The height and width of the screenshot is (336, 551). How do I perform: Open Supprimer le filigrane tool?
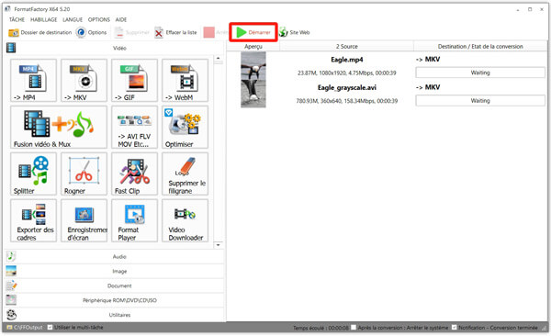186,174
